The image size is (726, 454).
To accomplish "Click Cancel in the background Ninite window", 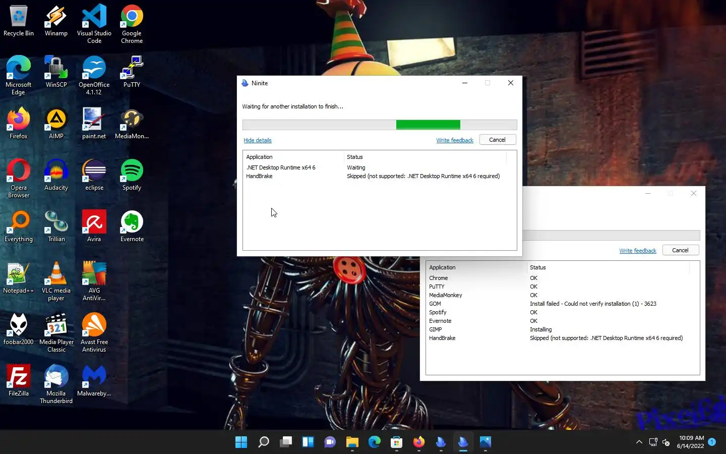I will click(680, 250).
